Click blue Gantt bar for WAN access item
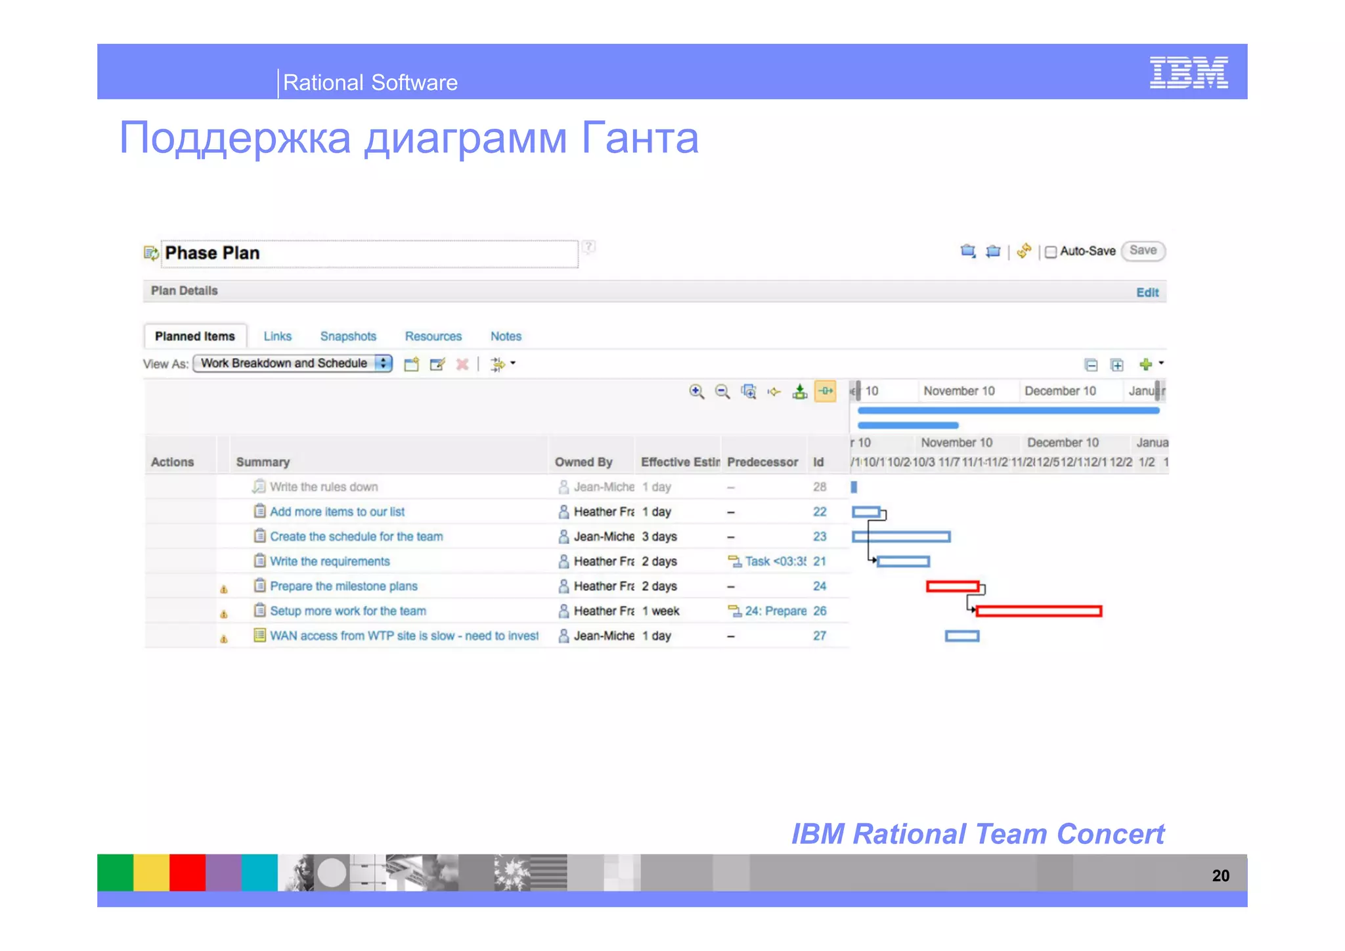This screenshot has height=951, width=1345. click(962, 636)
